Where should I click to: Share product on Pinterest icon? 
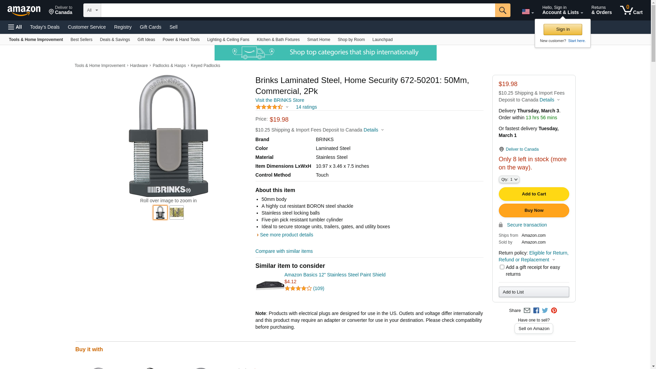[x=554, y=311]
